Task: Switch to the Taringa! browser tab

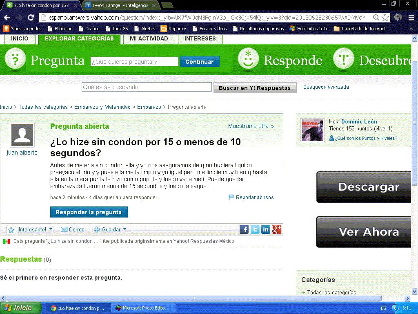Action: 120,5
